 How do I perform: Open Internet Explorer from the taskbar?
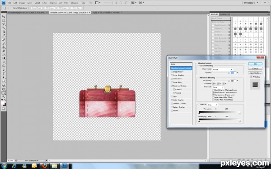pyautogui.click(x=14, y=166)
